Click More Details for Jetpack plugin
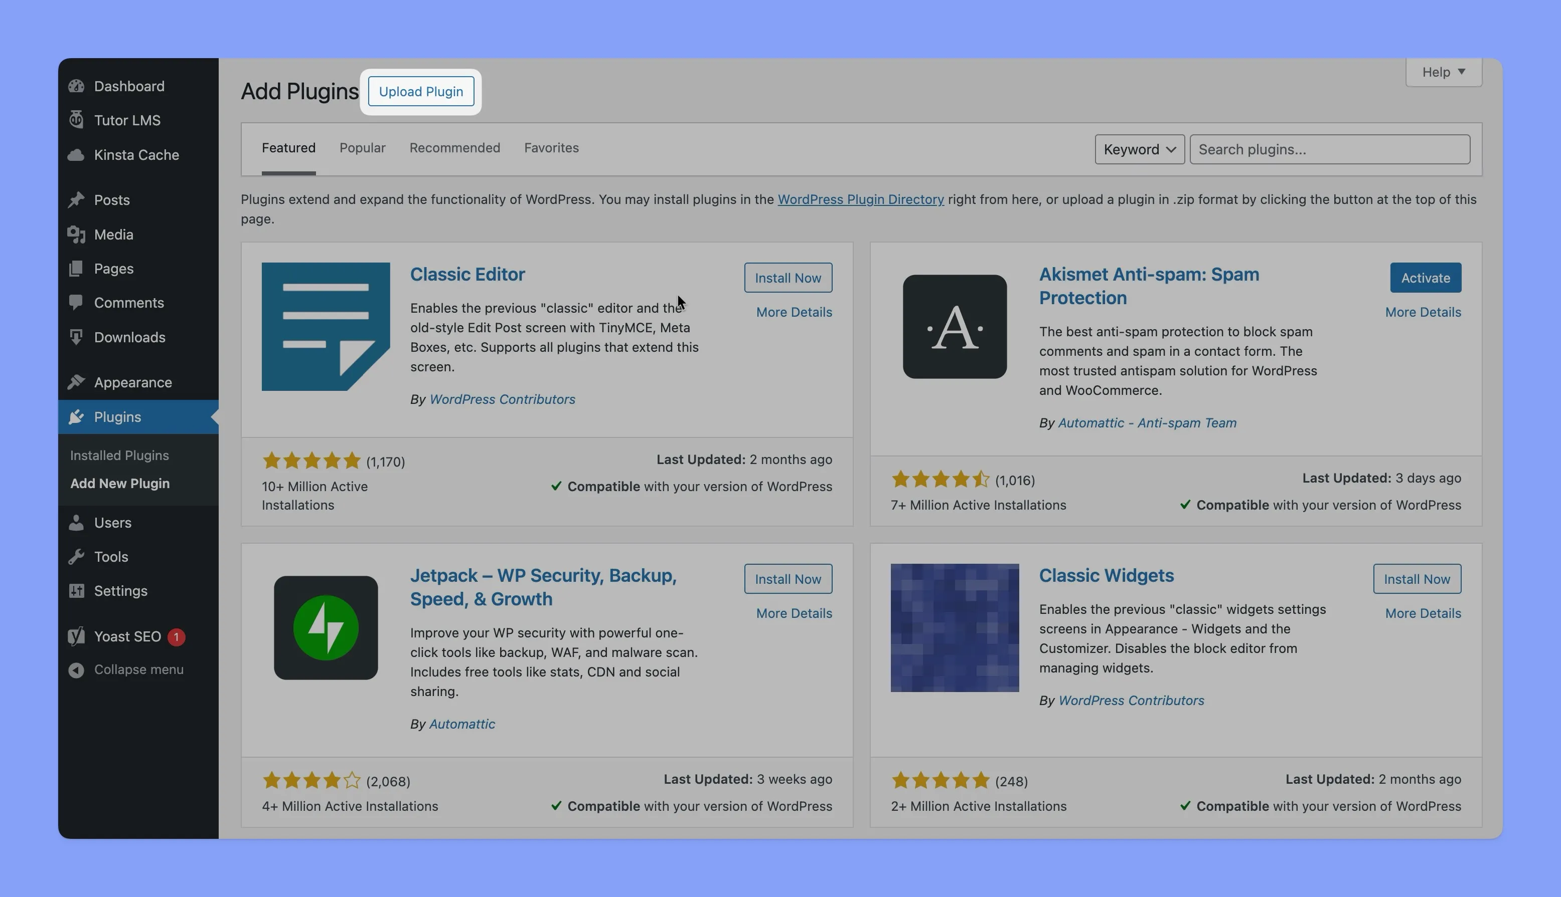 click(x=794, y=613)
